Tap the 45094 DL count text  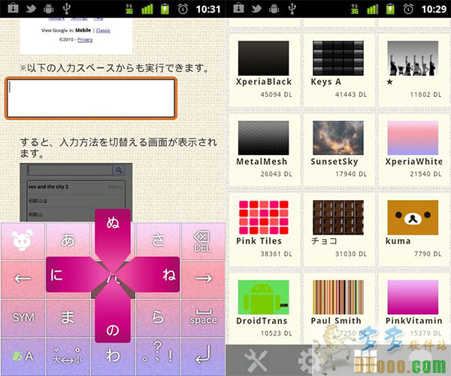point(276,95)
